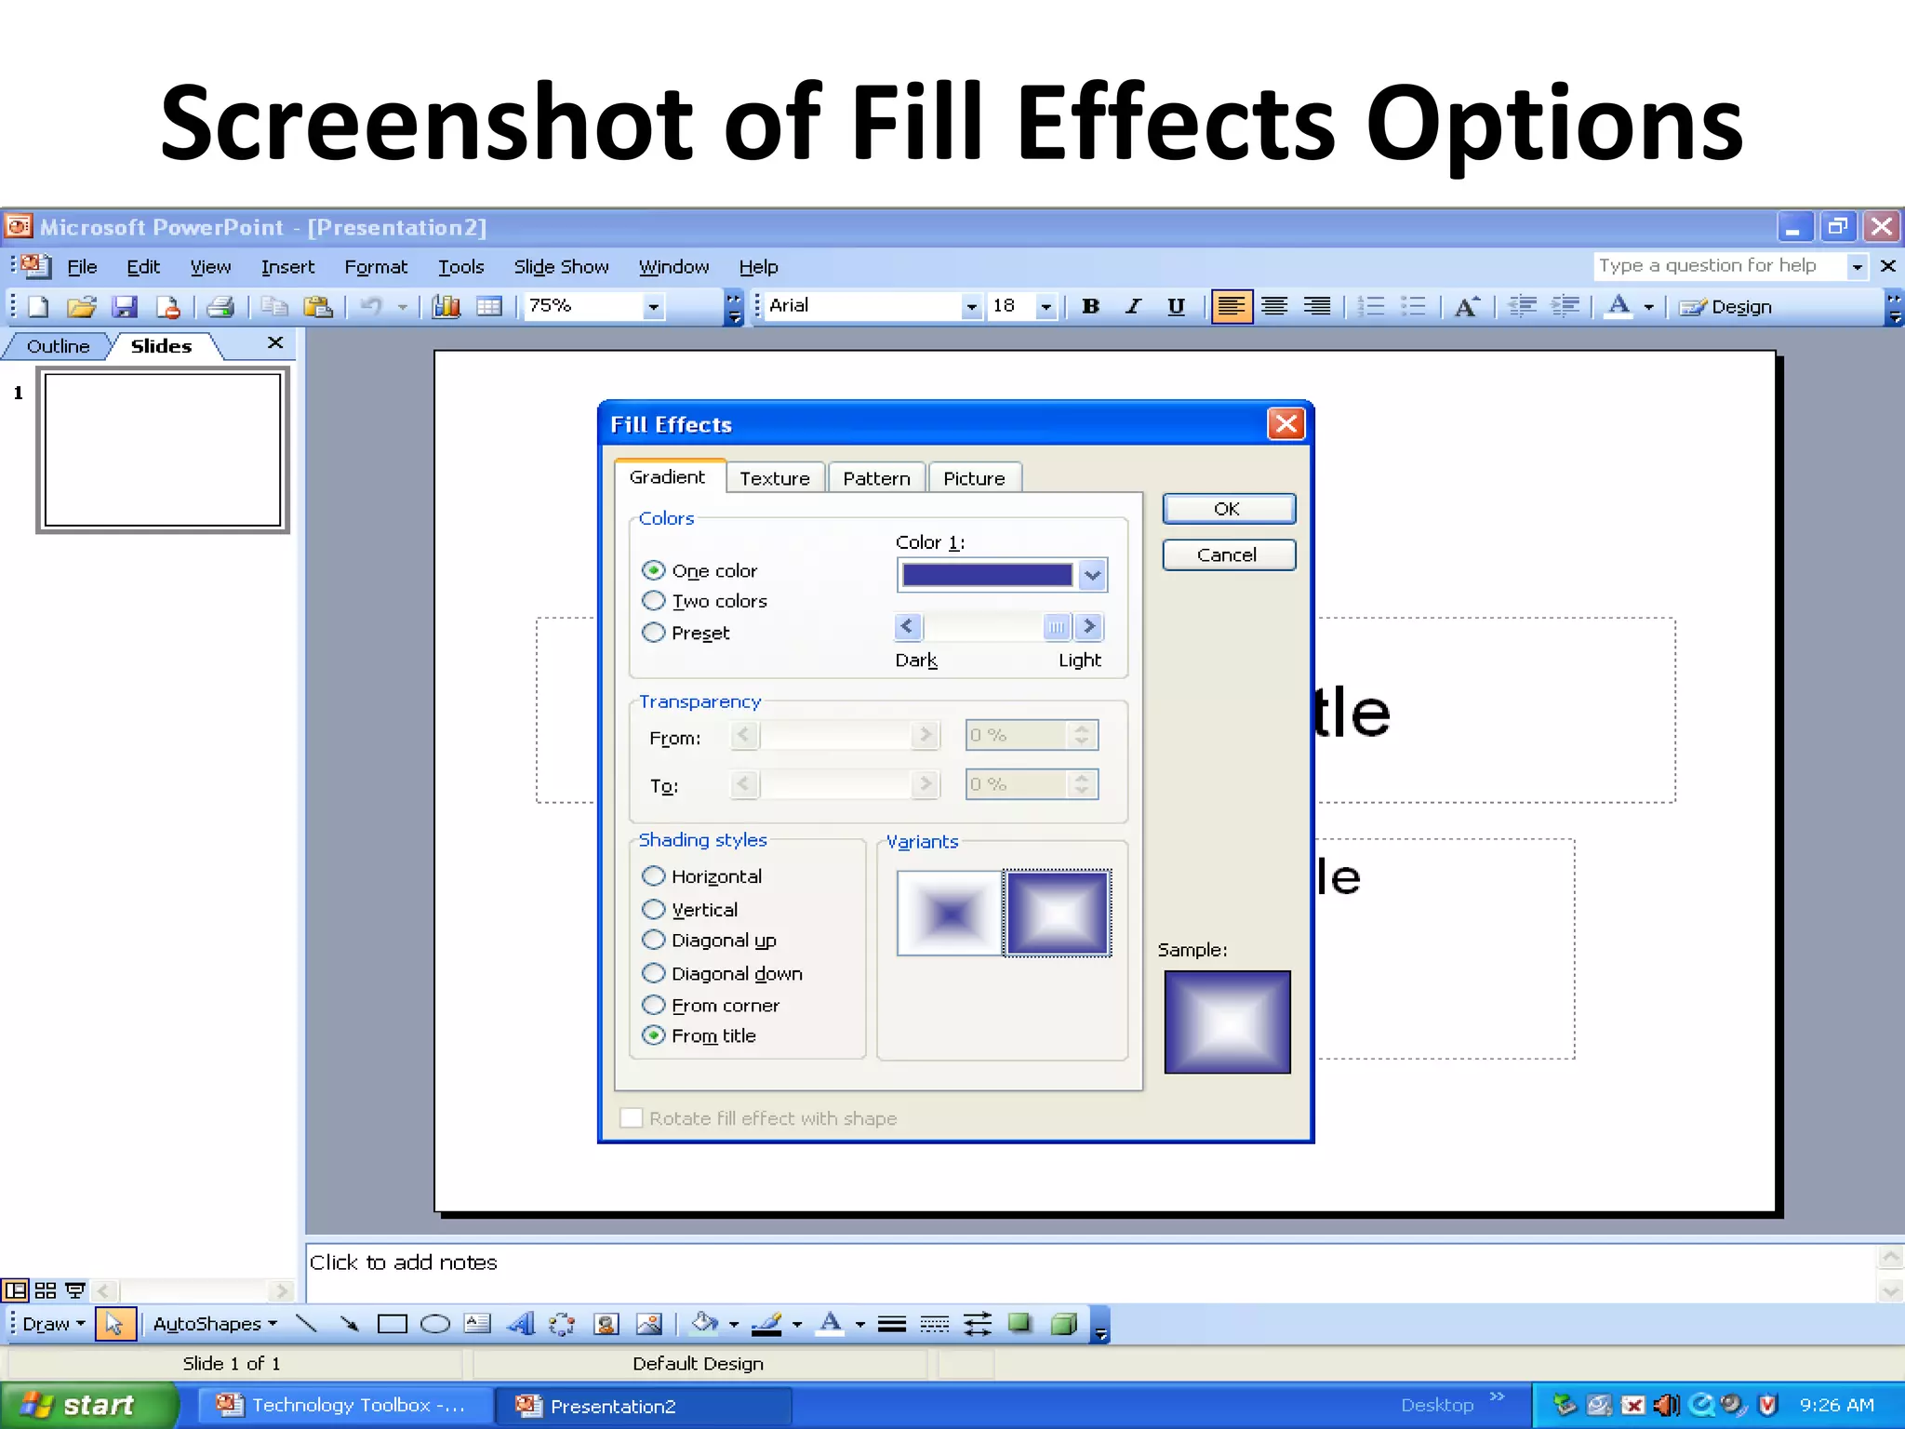Open the Format menu
The width and height of the screenshot is (1905, 1429).
coord(376,267)
